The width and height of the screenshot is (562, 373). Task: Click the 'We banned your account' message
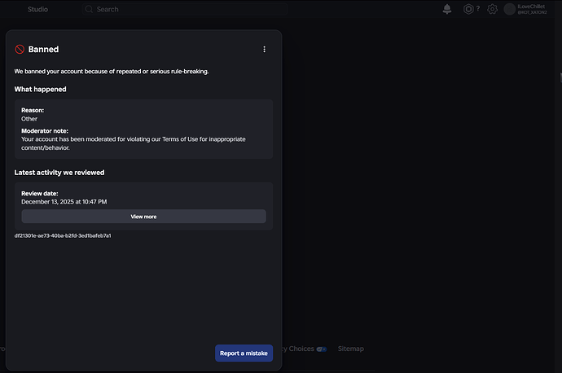click(111, 72)
